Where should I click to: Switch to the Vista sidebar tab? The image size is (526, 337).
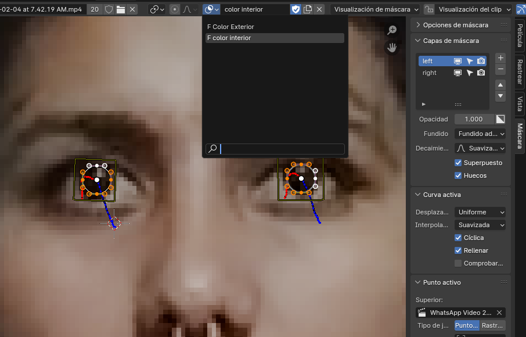[520, 104]
